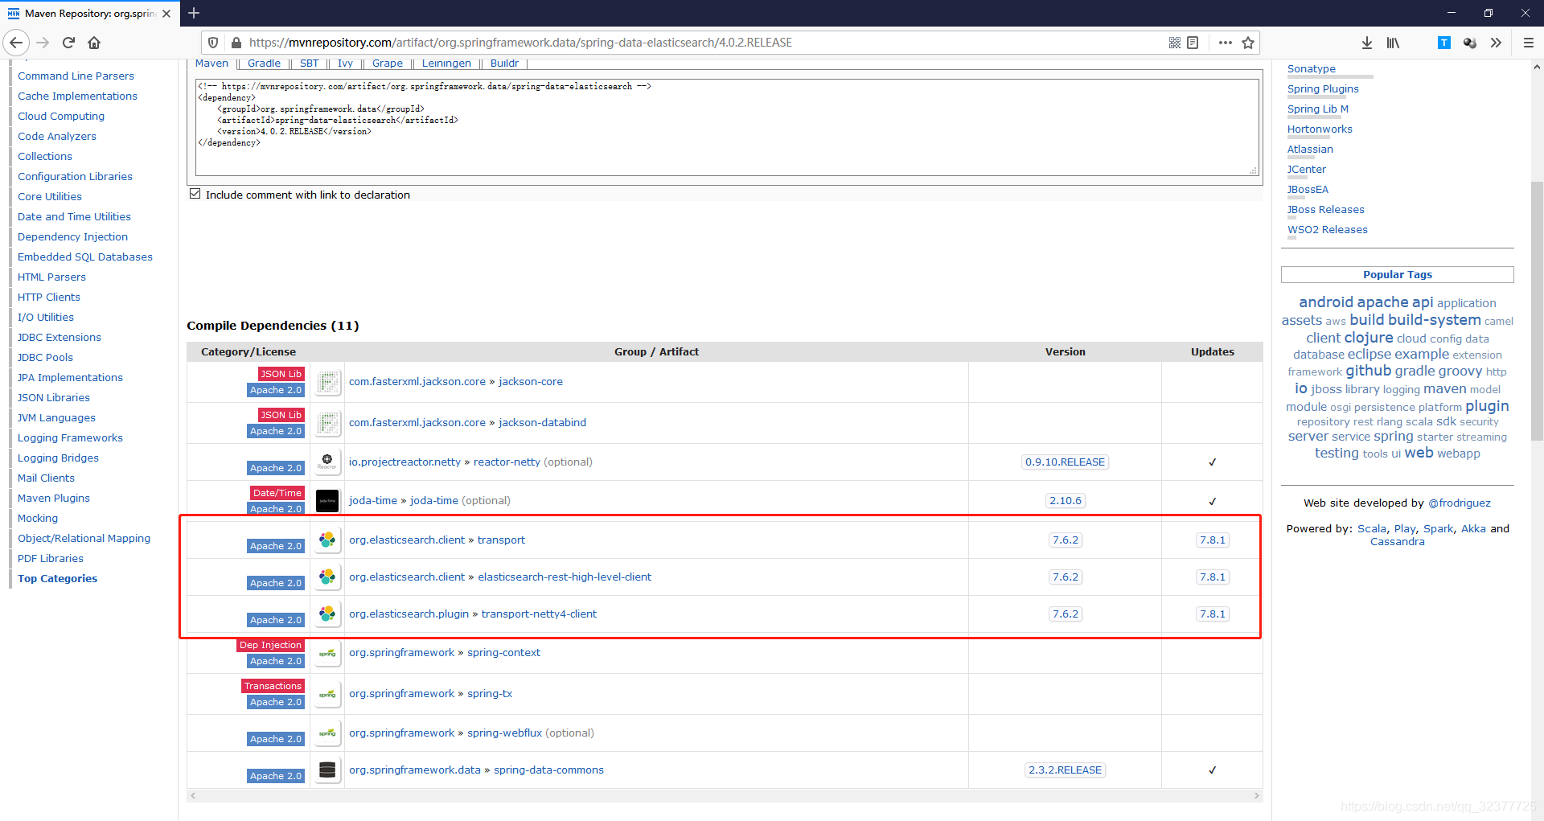
Task: Open the library bookmarks icon
Action: (x=1393, y=43)
